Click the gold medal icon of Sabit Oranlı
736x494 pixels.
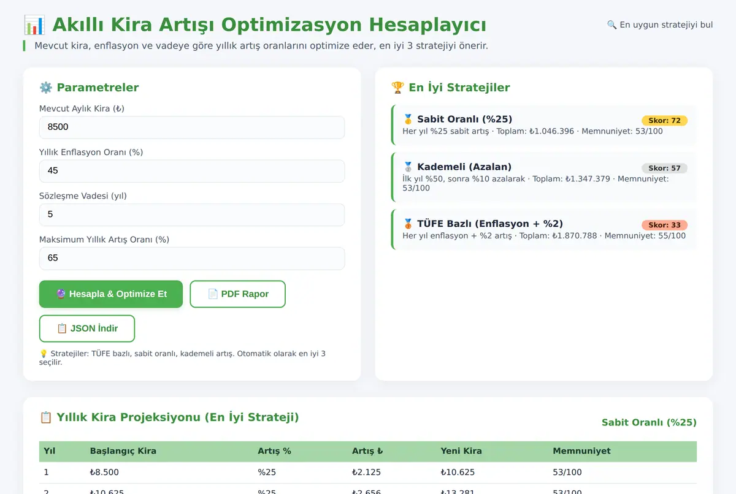pos(408,120)
